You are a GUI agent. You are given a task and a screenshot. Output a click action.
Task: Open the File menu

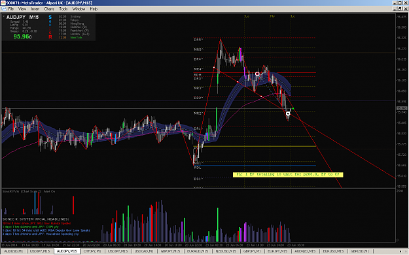pyautogui.click(x=11, y=9)
